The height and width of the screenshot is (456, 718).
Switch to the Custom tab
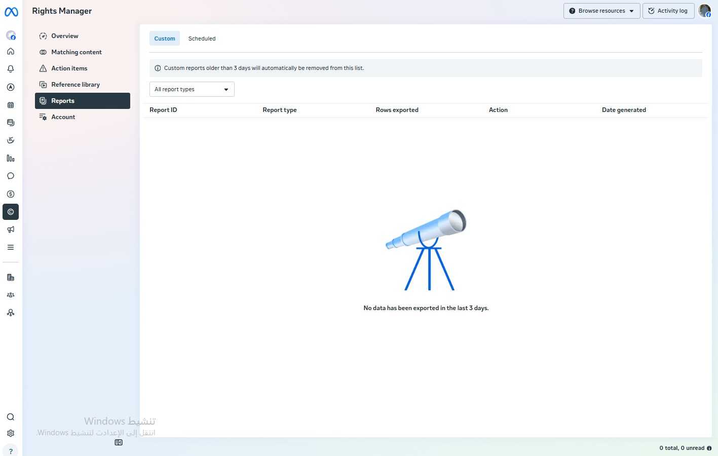(x=165, y=39)
